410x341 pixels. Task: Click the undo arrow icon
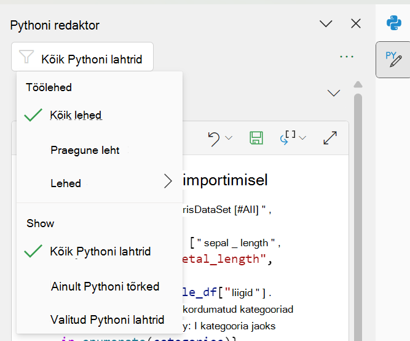pyautogui.click(x=214, y=138)
